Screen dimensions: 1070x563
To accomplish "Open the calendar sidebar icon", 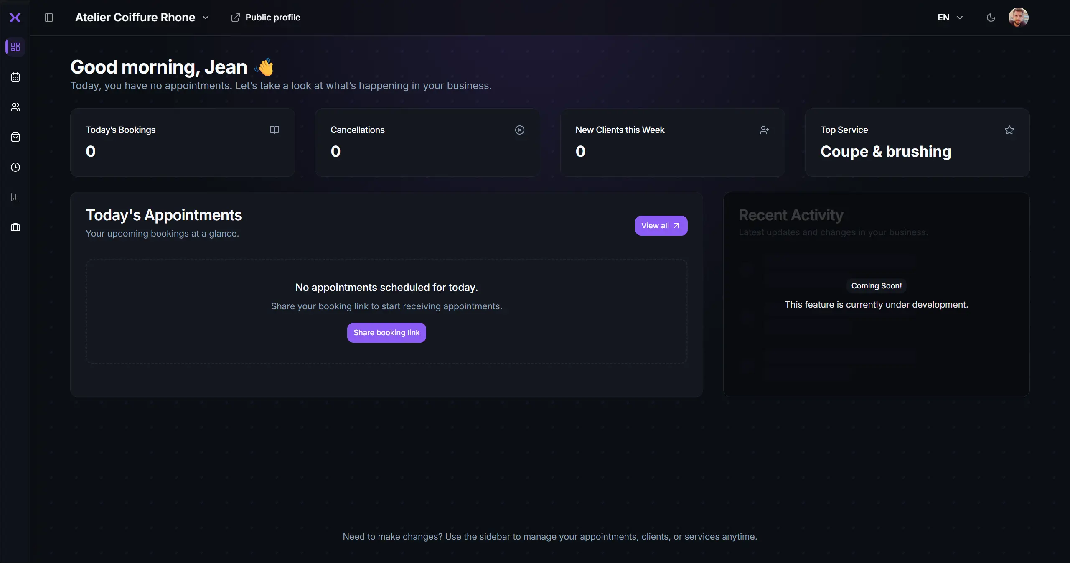I will point(15,77).
